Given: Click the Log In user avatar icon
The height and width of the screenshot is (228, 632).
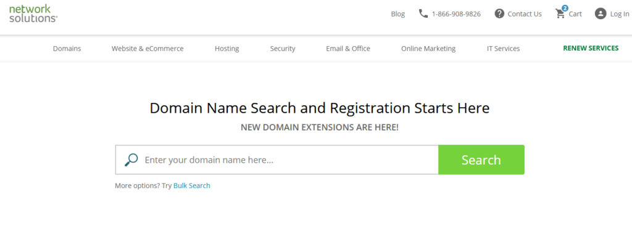Looking at the screenshot, I should [601, 14].
